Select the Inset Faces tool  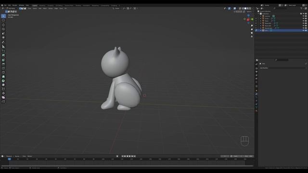pos(3,60)
